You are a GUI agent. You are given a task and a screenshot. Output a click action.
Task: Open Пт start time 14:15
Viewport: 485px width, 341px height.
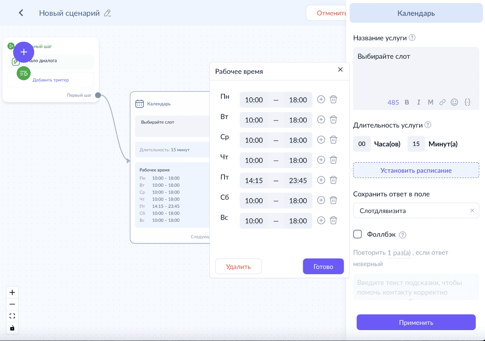(254, 181)
